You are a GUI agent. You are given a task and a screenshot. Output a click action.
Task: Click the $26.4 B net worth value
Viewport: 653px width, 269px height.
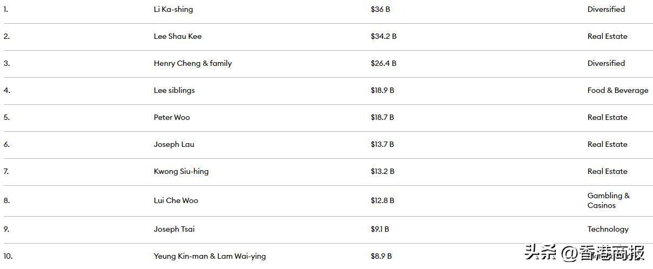pyautogui.click(x=383, y=63)
